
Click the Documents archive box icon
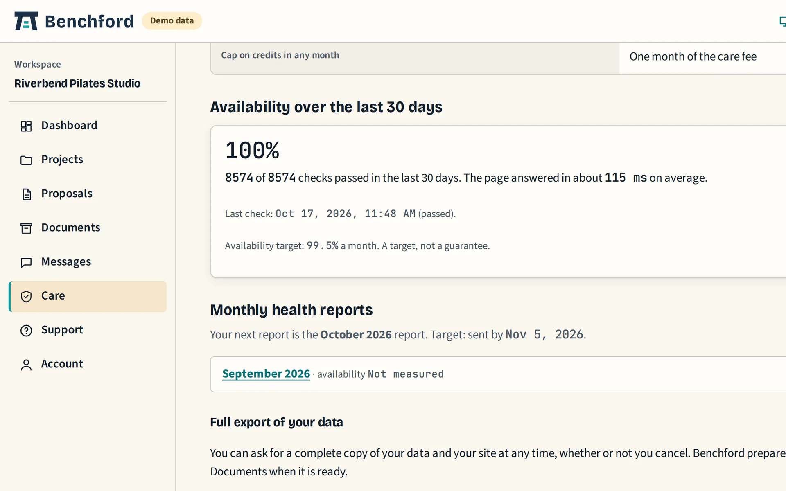26,228
